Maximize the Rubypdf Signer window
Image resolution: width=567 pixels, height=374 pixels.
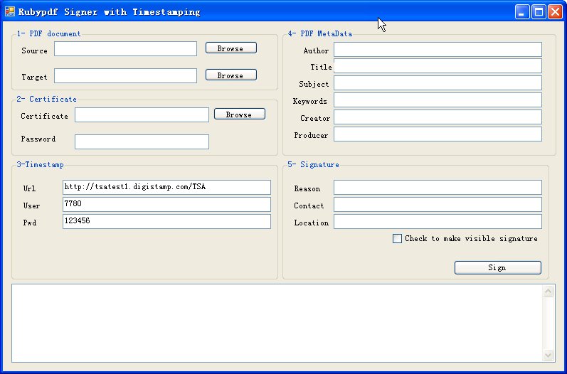(x=539, y=11)
